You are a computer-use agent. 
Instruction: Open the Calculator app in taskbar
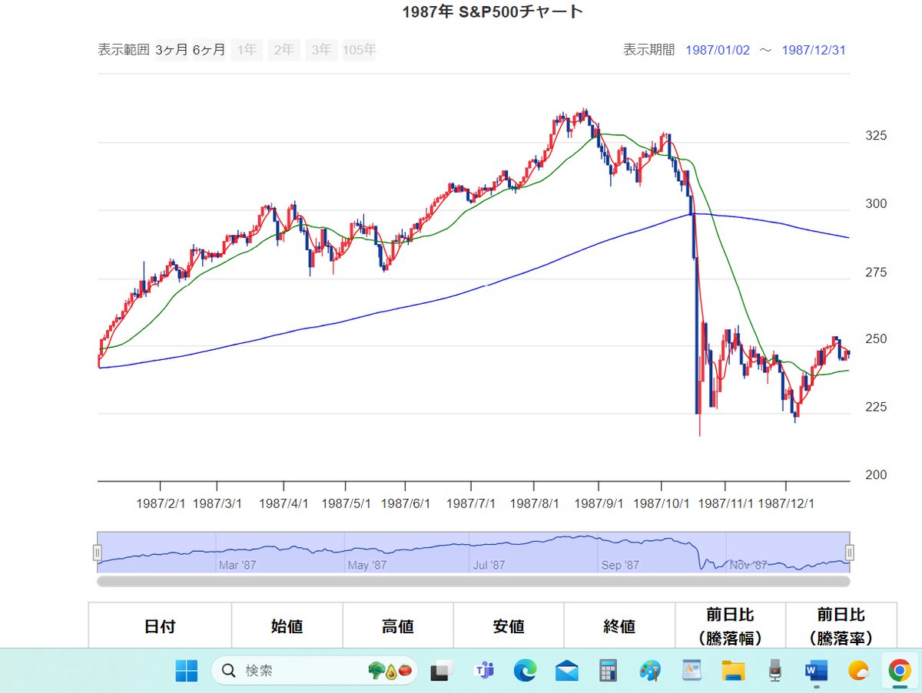(x=609, y=672)
